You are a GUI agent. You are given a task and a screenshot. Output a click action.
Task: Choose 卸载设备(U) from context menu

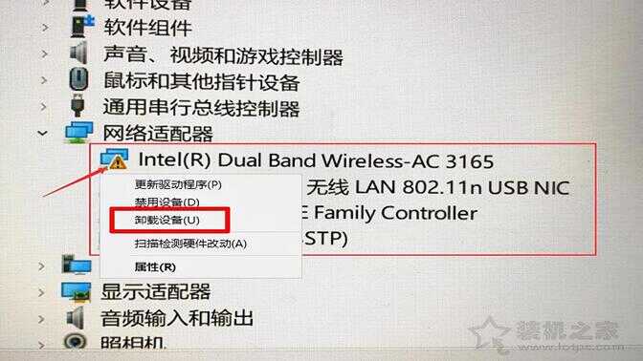coord(166,221)
